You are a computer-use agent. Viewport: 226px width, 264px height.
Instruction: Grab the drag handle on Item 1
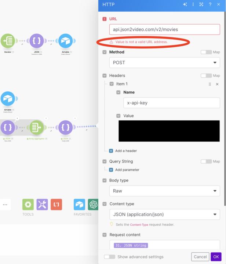tap(209, 84)
